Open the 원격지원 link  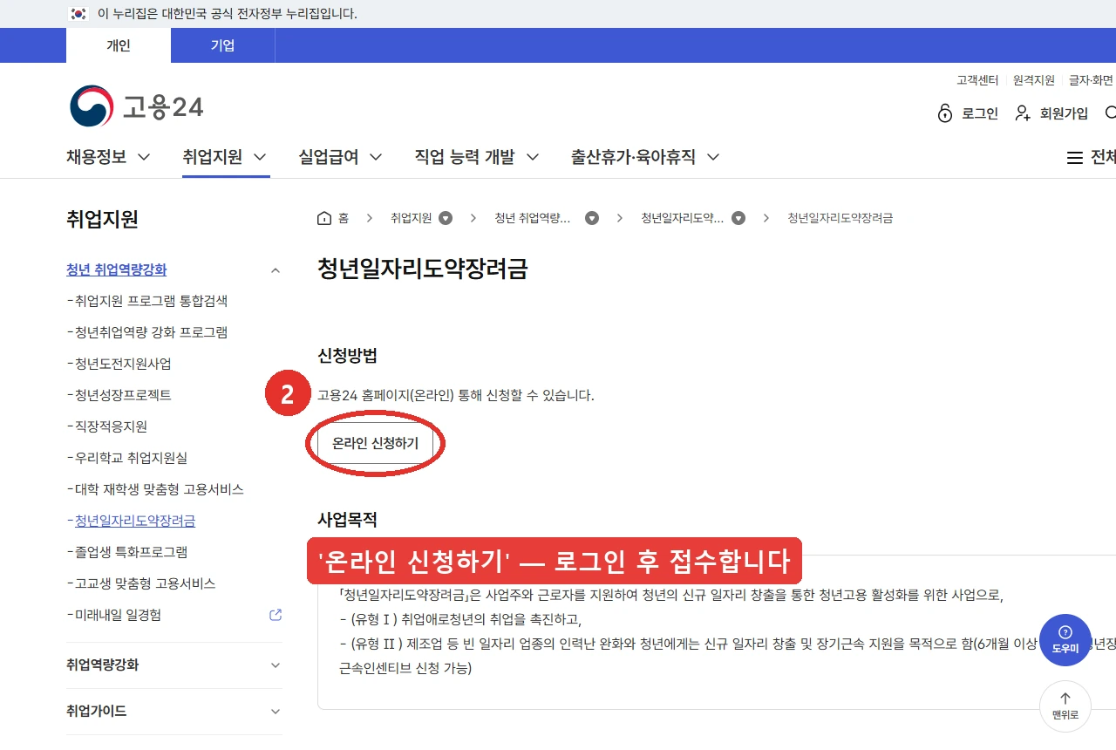coord(1034,80)
